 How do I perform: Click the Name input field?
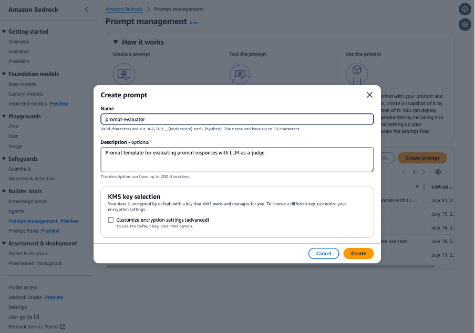coord(235,119)
